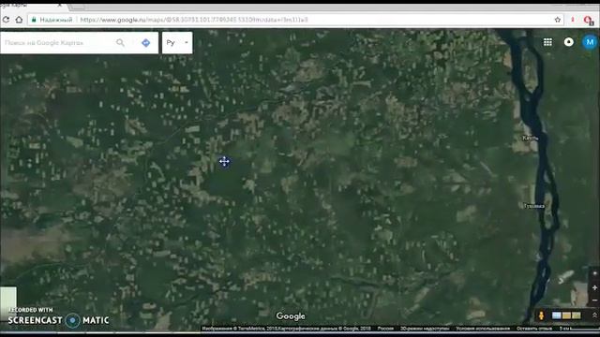Select the third imagery thumbnail
This screenshot has width=600, height=337.
tap(577, 315)
